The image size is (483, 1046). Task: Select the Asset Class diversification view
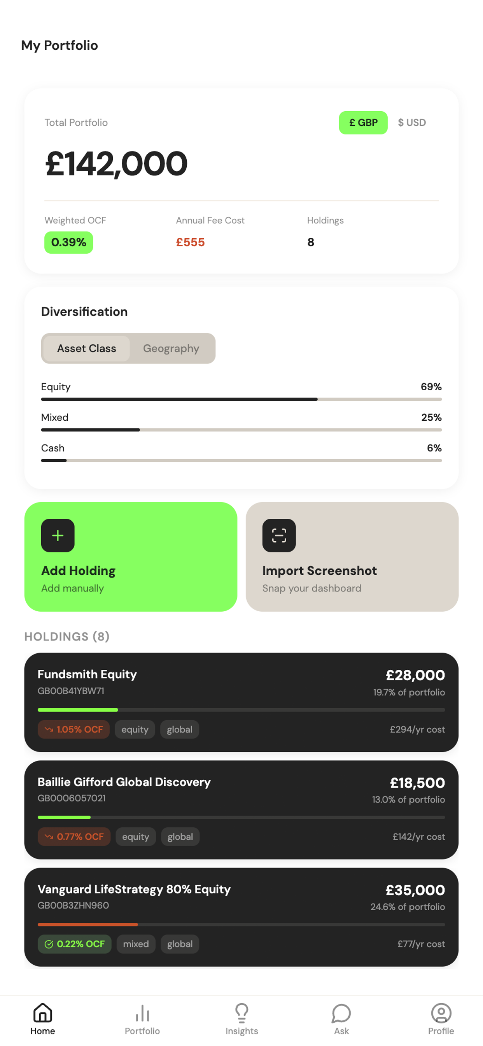point(86,348)
